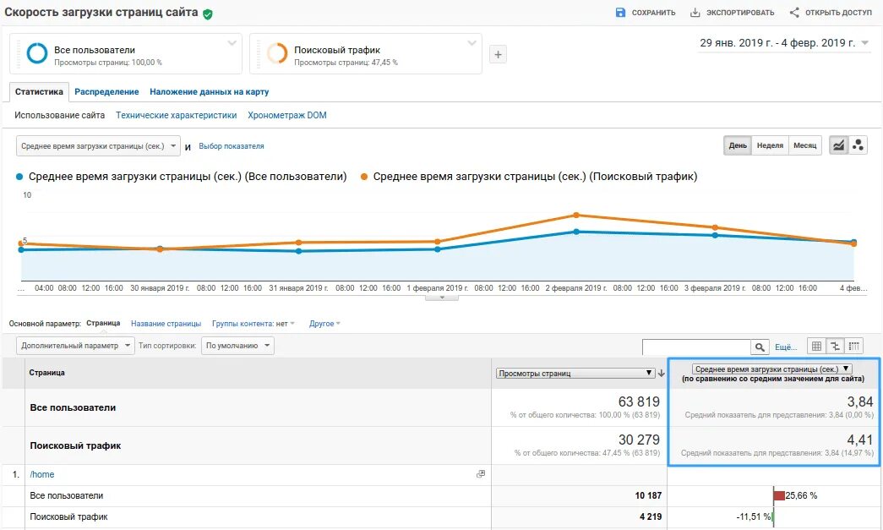This screenshot has height=530, width=883.
Task: Click the 4 219 page views cell
Action: coord(651,516)
